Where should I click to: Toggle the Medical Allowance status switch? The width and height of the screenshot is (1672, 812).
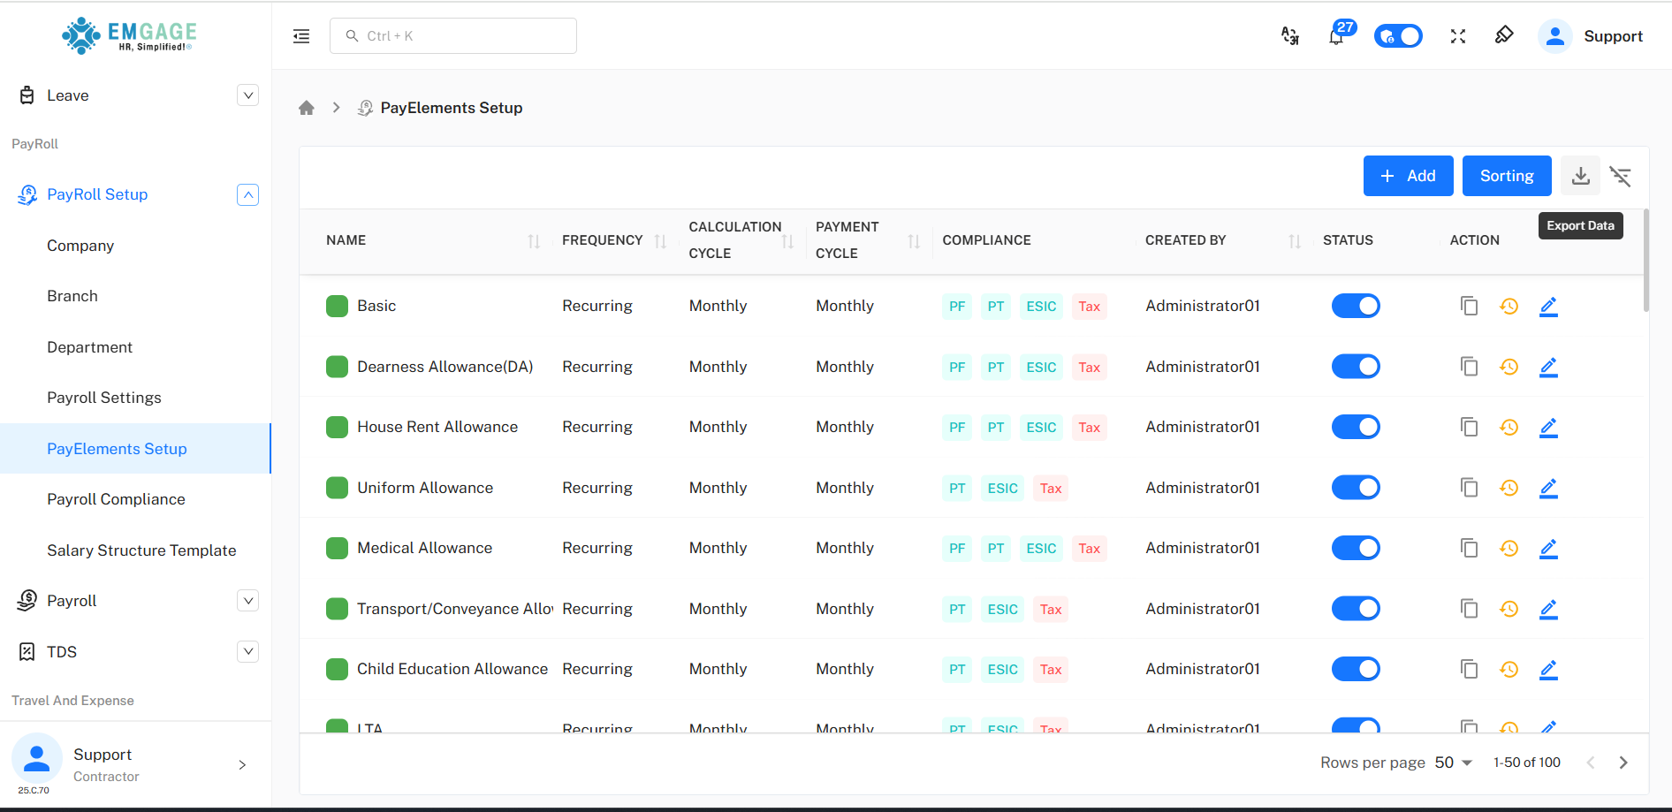point(1355,549)
